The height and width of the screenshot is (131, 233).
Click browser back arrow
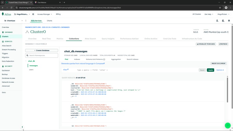tap(3, 8)
